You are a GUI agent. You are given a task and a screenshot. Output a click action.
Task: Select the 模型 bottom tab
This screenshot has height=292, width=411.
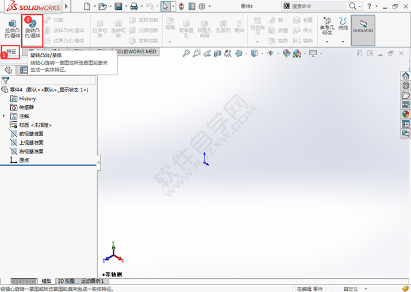pos(47,281)
